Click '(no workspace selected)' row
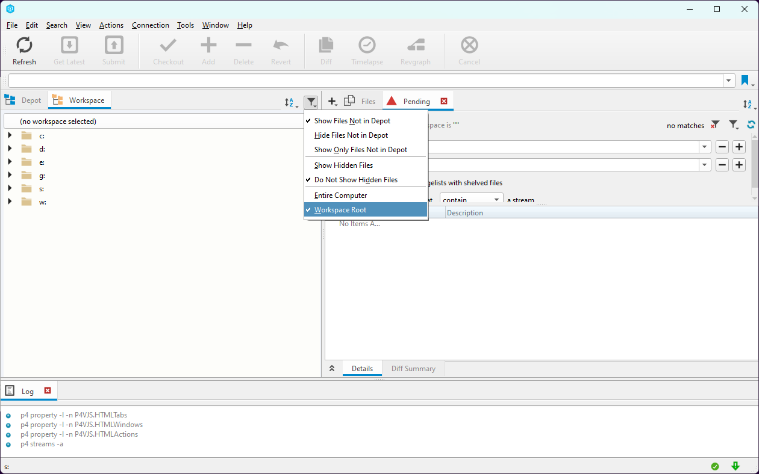The height and width of the screenshot is (474, 759). (154, 122)
